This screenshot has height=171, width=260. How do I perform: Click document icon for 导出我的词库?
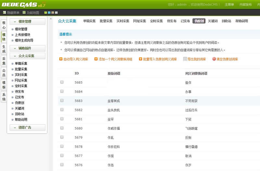coord(185,59)
